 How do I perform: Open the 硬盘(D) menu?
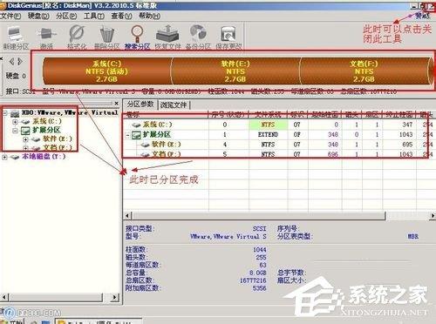click(x=38, y=16)
